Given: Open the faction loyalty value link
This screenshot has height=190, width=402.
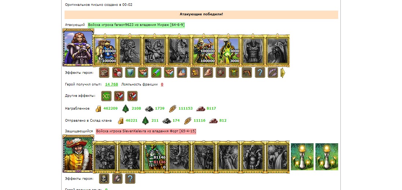Looking at the screenshot, I should coord(162,84).
